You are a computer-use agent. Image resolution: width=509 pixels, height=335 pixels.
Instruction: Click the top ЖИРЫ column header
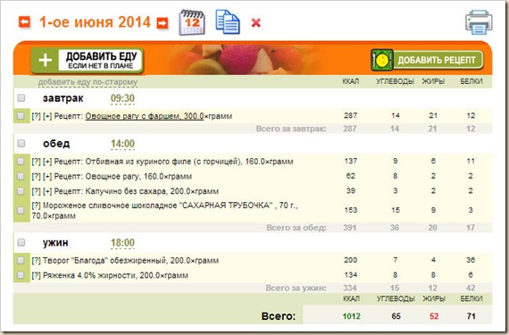(433, 81)
